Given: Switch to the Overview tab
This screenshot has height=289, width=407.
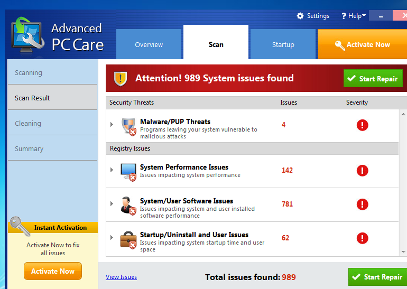Looking at the screenshot, I should pyautogui.click(x=149, y=45).
